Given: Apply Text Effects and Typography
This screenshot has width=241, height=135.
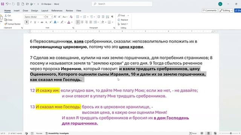Looking at the screenshot, I should click(55, 22).
